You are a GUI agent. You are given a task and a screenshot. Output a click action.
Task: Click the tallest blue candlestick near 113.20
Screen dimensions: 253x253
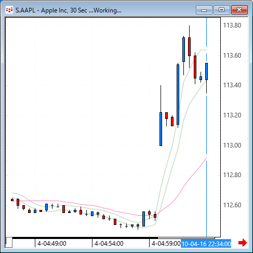click(178, 95)
